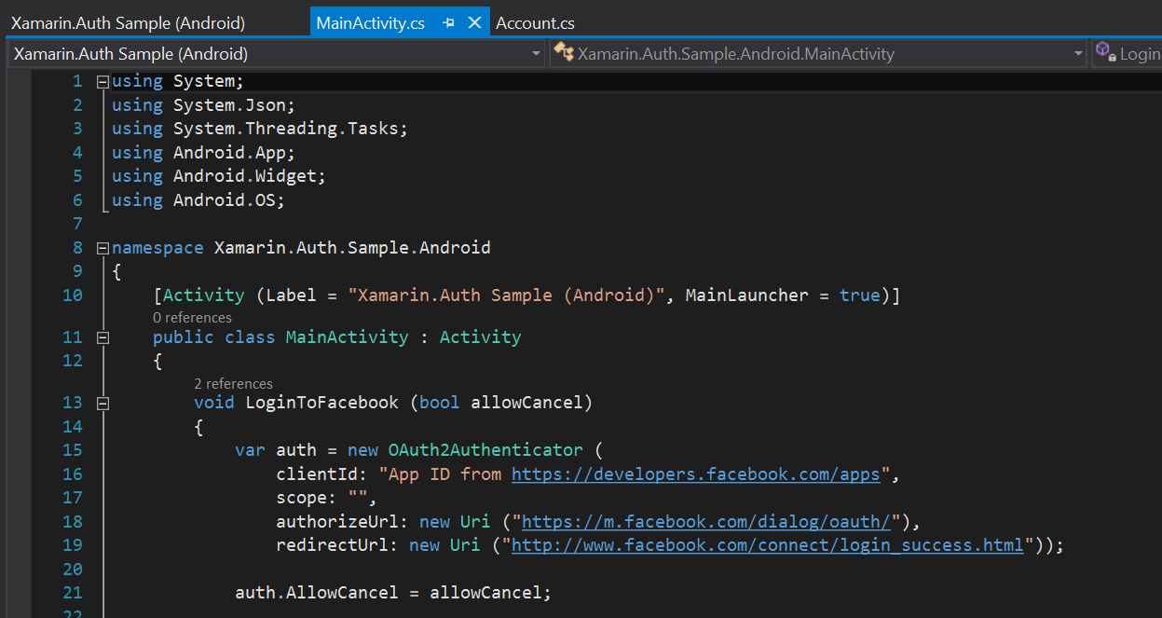Click the private method cube icon beside Login

(x=1104, y=53)
